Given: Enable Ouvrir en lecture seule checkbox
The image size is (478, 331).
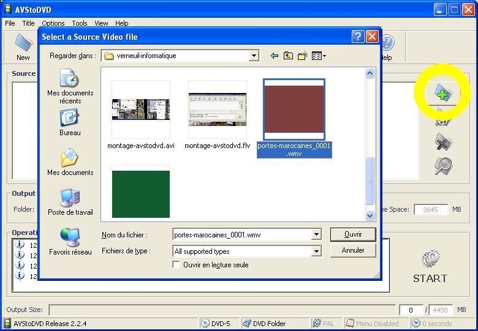Looking at the screenshot, I should point(176,265).
